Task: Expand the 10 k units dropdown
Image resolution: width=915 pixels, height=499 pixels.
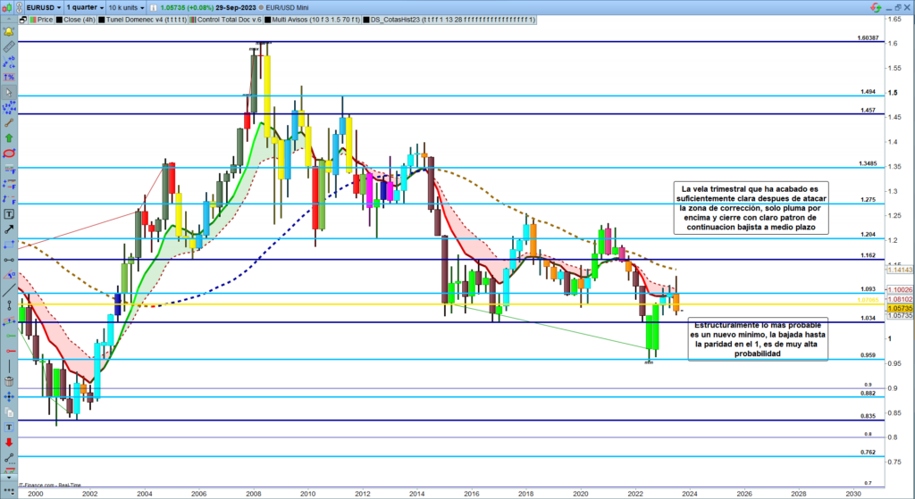Action: tap(127, 5)
